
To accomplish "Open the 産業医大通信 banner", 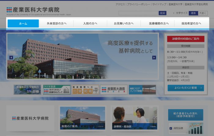I will 114,90.
